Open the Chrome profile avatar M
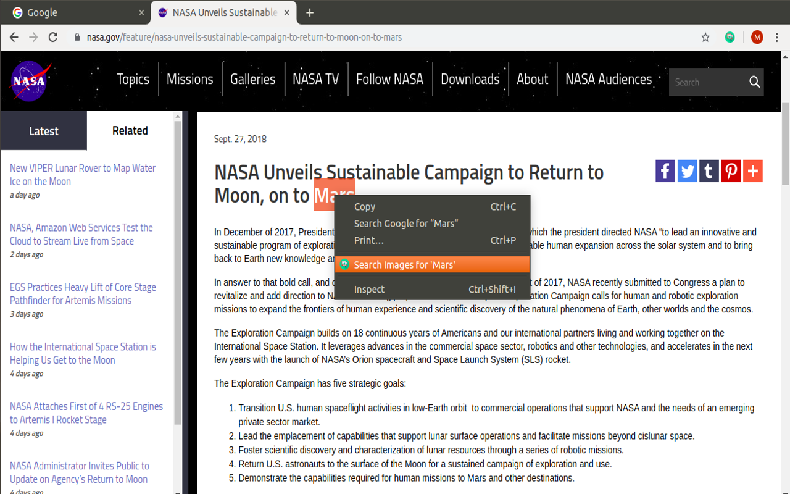790x494 pixels. 757,37
